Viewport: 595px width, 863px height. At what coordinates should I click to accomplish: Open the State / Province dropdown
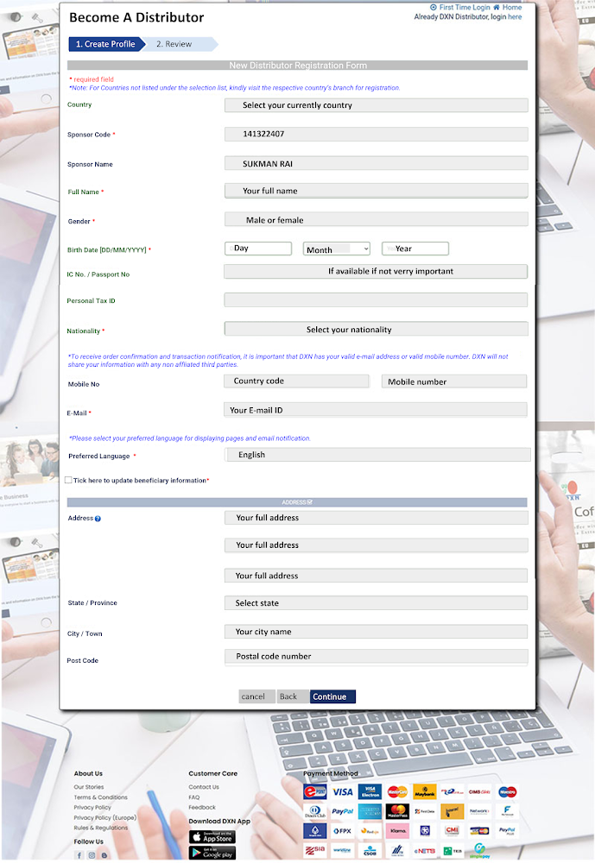(376, 602)
